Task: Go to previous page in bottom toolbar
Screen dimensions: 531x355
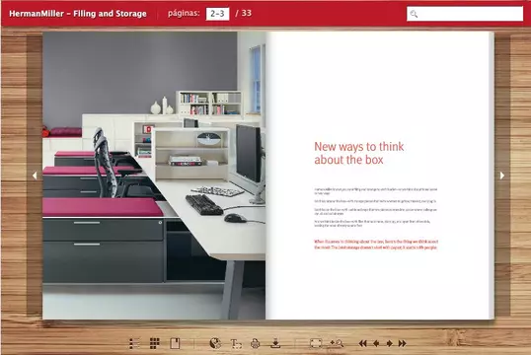Action: click(x=376, y=343)
